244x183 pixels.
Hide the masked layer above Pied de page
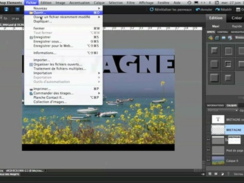(208, 140)
